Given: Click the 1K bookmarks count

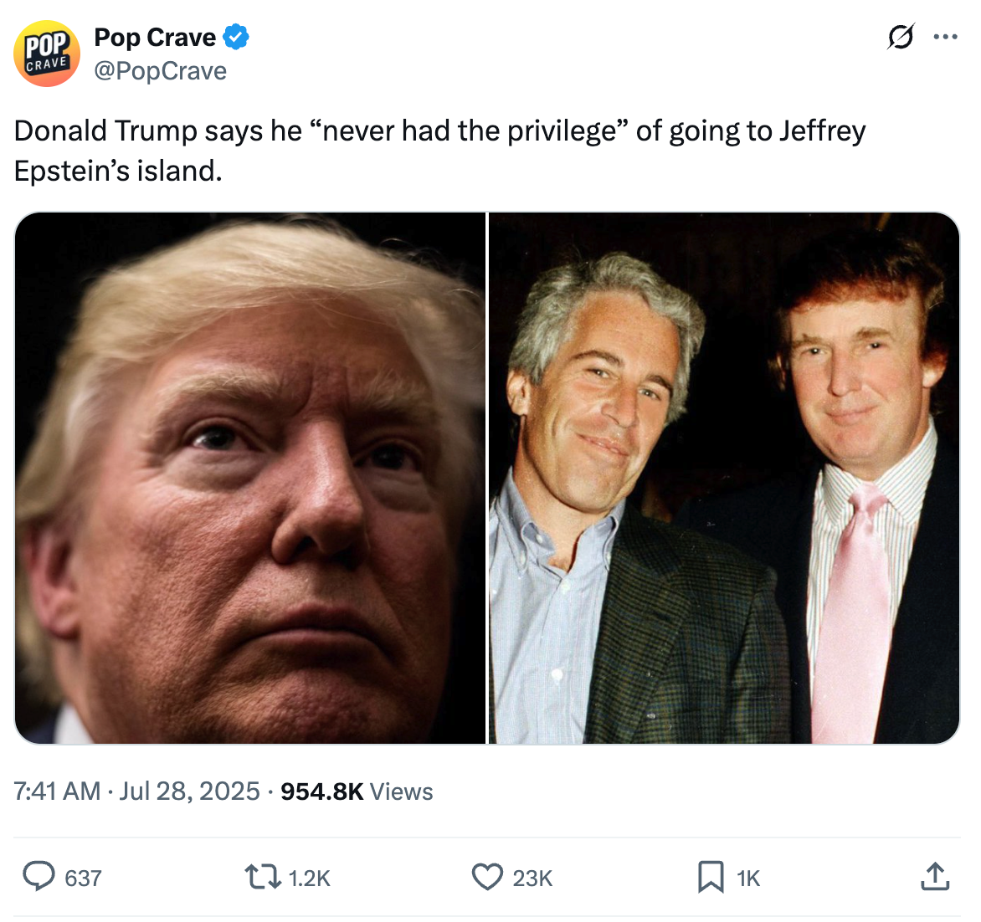Looking at the screenshot, I should (x=748, y=878).
